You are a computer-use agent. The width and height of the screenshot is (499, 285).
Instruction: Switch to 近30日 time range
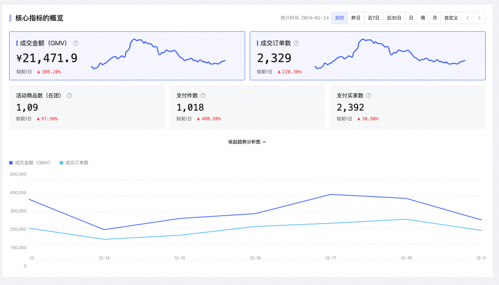click(x=394, y=18)
